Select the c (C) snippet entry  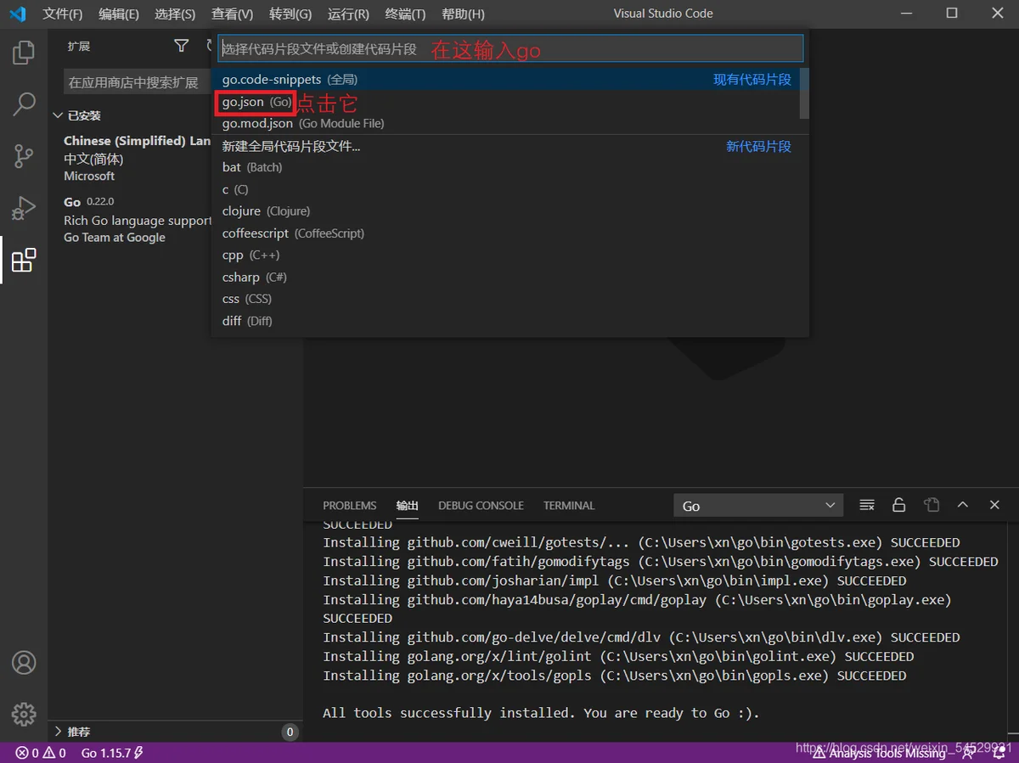click(505, 189)
